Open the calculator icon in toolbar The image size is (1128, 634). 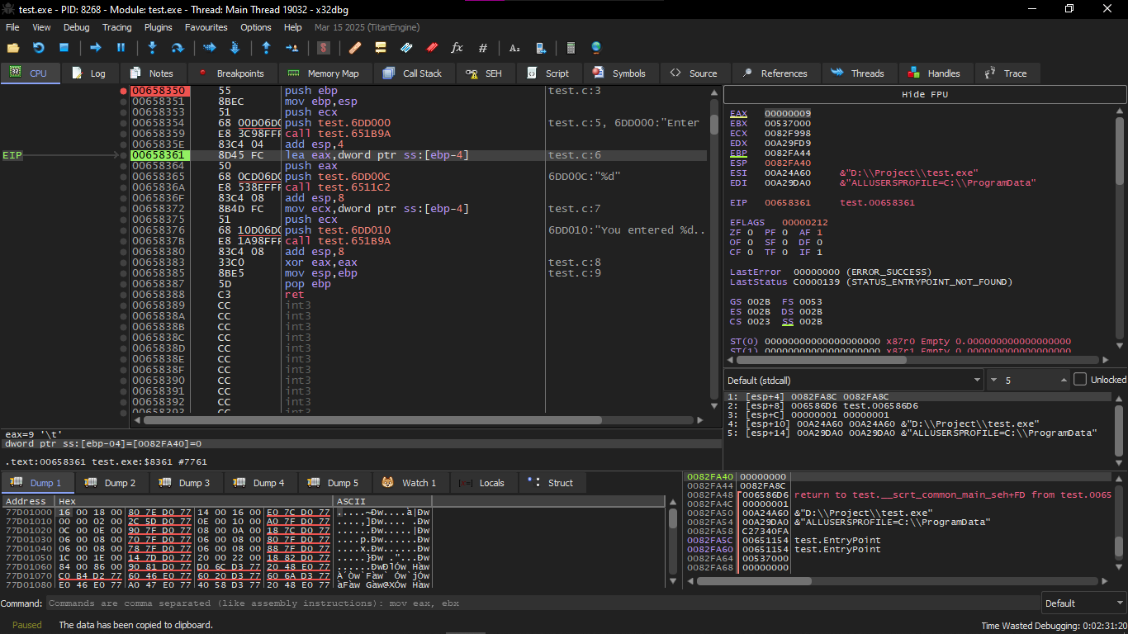pyautogui.click(x=570, y=48)
